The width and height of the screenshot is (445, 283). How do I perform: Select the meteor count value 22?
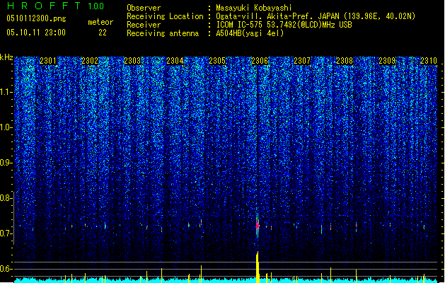pos(103,33)
